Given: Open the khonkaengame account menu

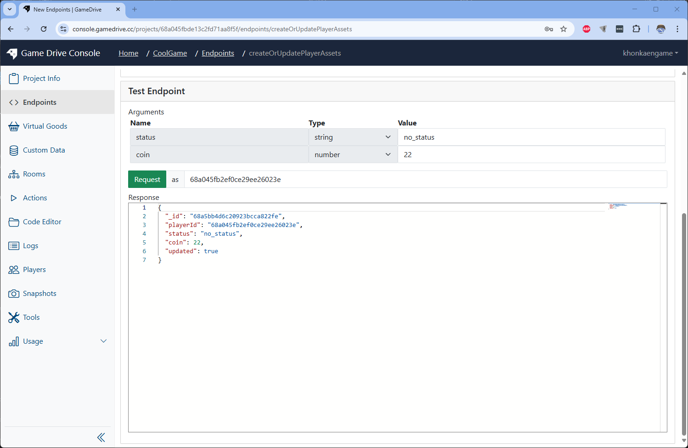Looking at the screenshot, I should click(650, 53).
